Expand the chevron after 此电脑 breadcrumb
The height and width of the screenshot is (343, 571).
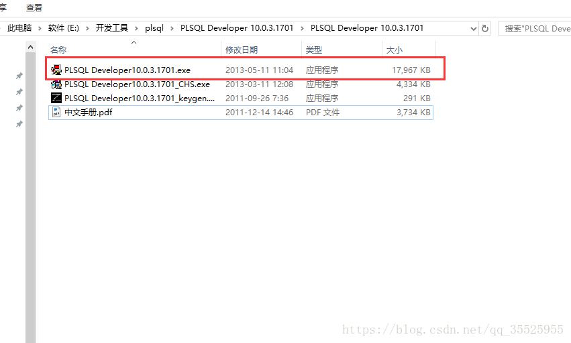coord(40,28)
